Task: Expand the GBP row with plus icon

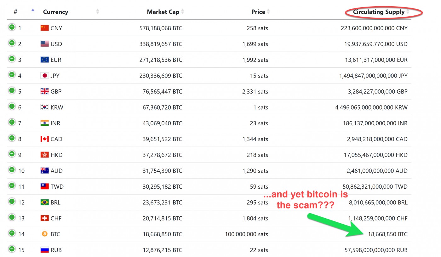Action: point(12,90)
